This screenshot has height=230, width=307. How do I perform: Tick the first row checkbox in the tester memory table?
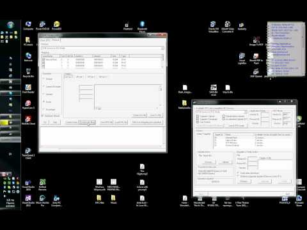(43, 59)
